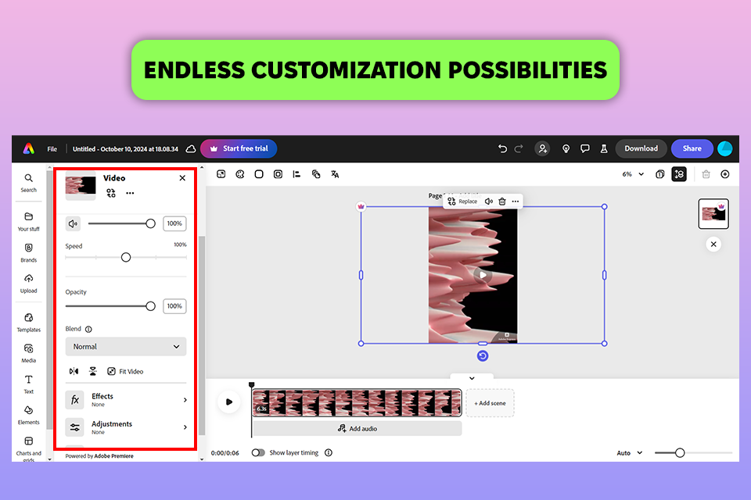Screen dimensions: 751x500
Task: Open the layer arrange icon in toolbar
Action: [x=315, y=174]
